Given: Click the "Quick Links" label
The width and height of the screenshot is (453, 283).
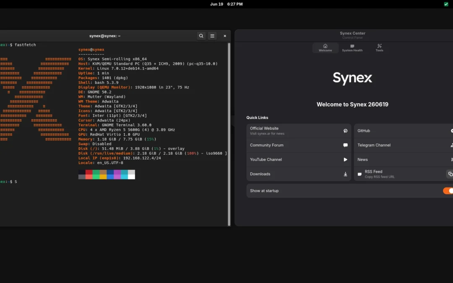Looking at the screenshot, I should click(257, 117).
